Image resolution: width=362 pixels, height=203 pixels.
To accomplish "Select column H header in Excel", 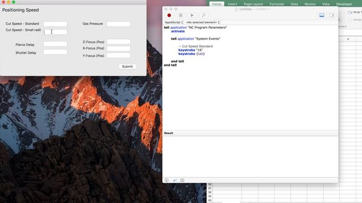I will pos(348,39).
